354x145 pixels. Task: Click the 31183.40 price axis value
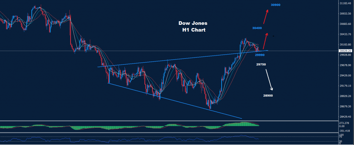point(345,3)
